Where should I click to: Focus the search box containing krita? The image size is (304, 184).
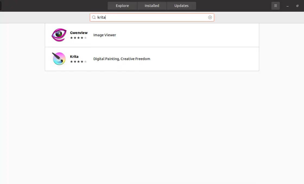(x=152, y=17)
